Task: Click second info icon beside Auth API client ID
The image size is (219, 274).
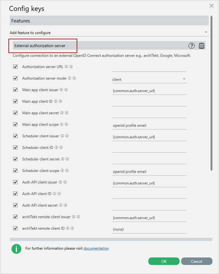Action: coord(59,193)
